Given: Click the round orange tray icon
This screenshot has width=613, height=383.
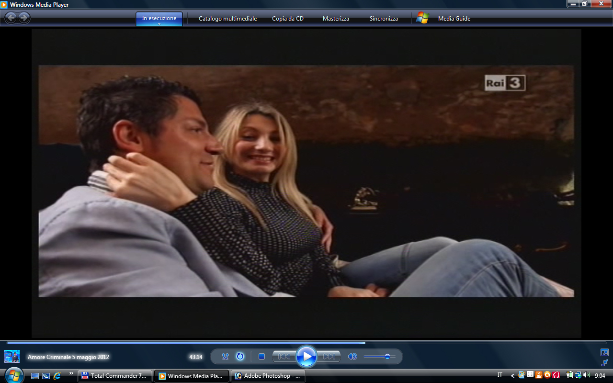Looking at the screenshot, I should click(547, 375).
